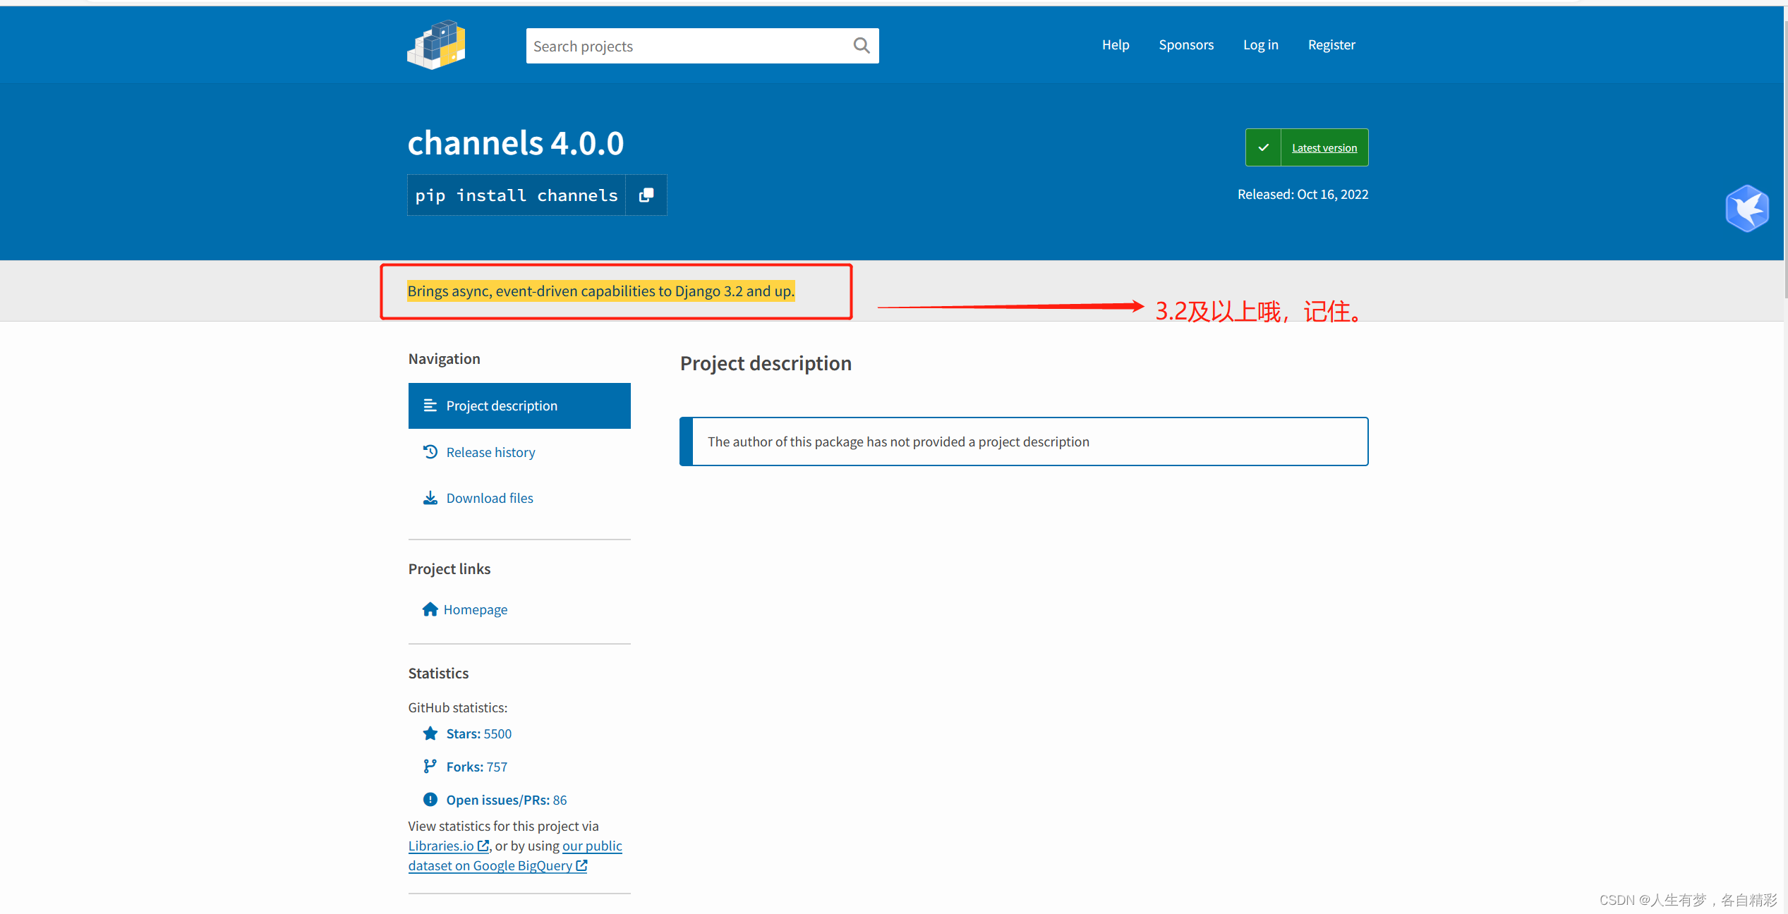The image size is (1788, 914).
Task: Open the Help menu item
Action: [x=1116, y=44]
